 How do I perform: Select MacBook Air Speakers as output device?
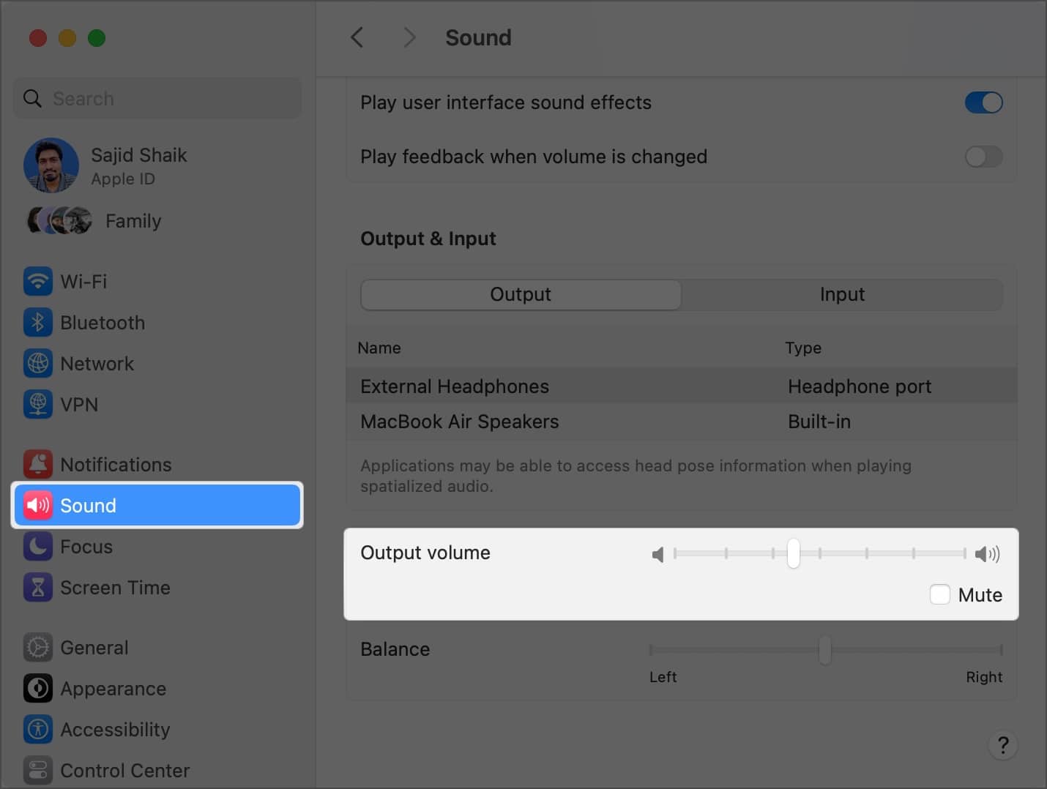(x=460, y=422)
